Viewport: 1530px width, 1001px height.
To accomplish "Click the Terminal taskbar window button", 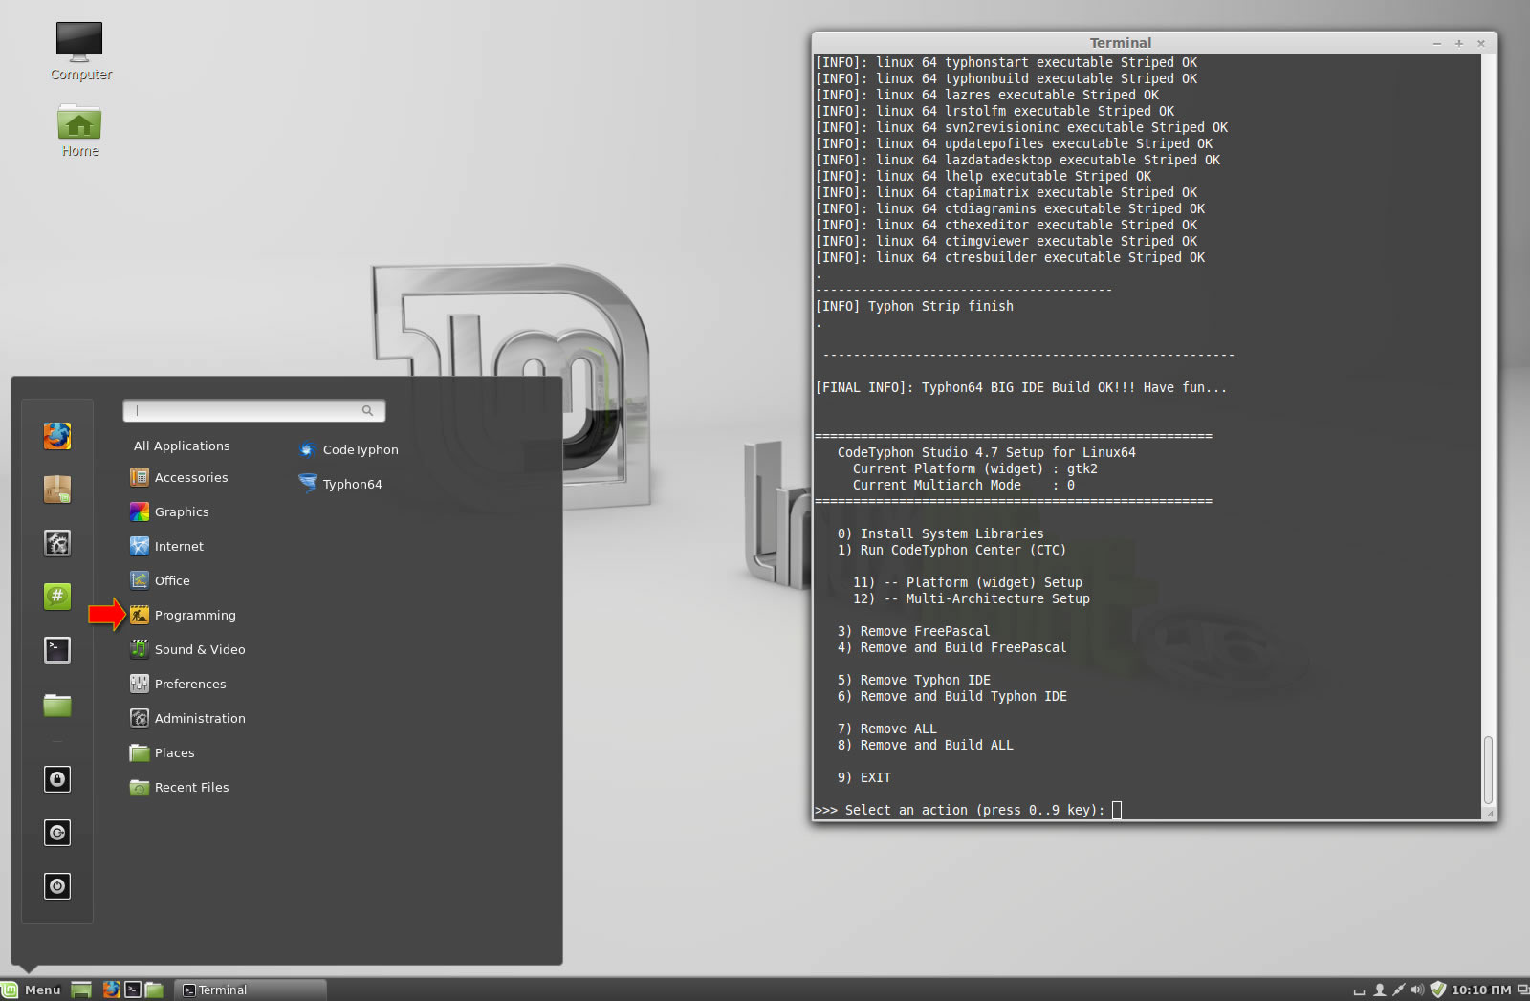I will (x=251, y=990).
